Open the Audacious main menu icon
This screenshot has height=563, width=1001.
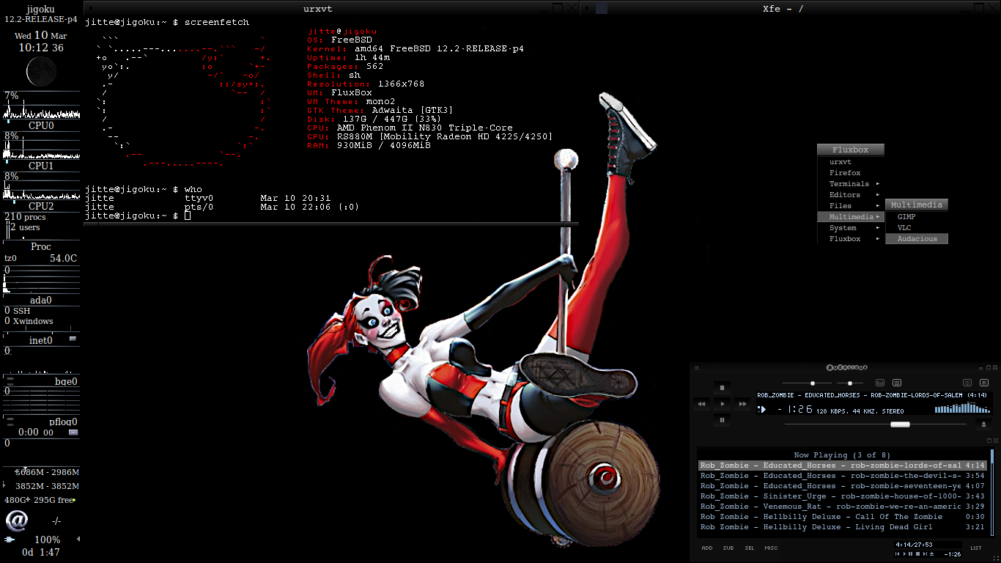coord(697,368)
